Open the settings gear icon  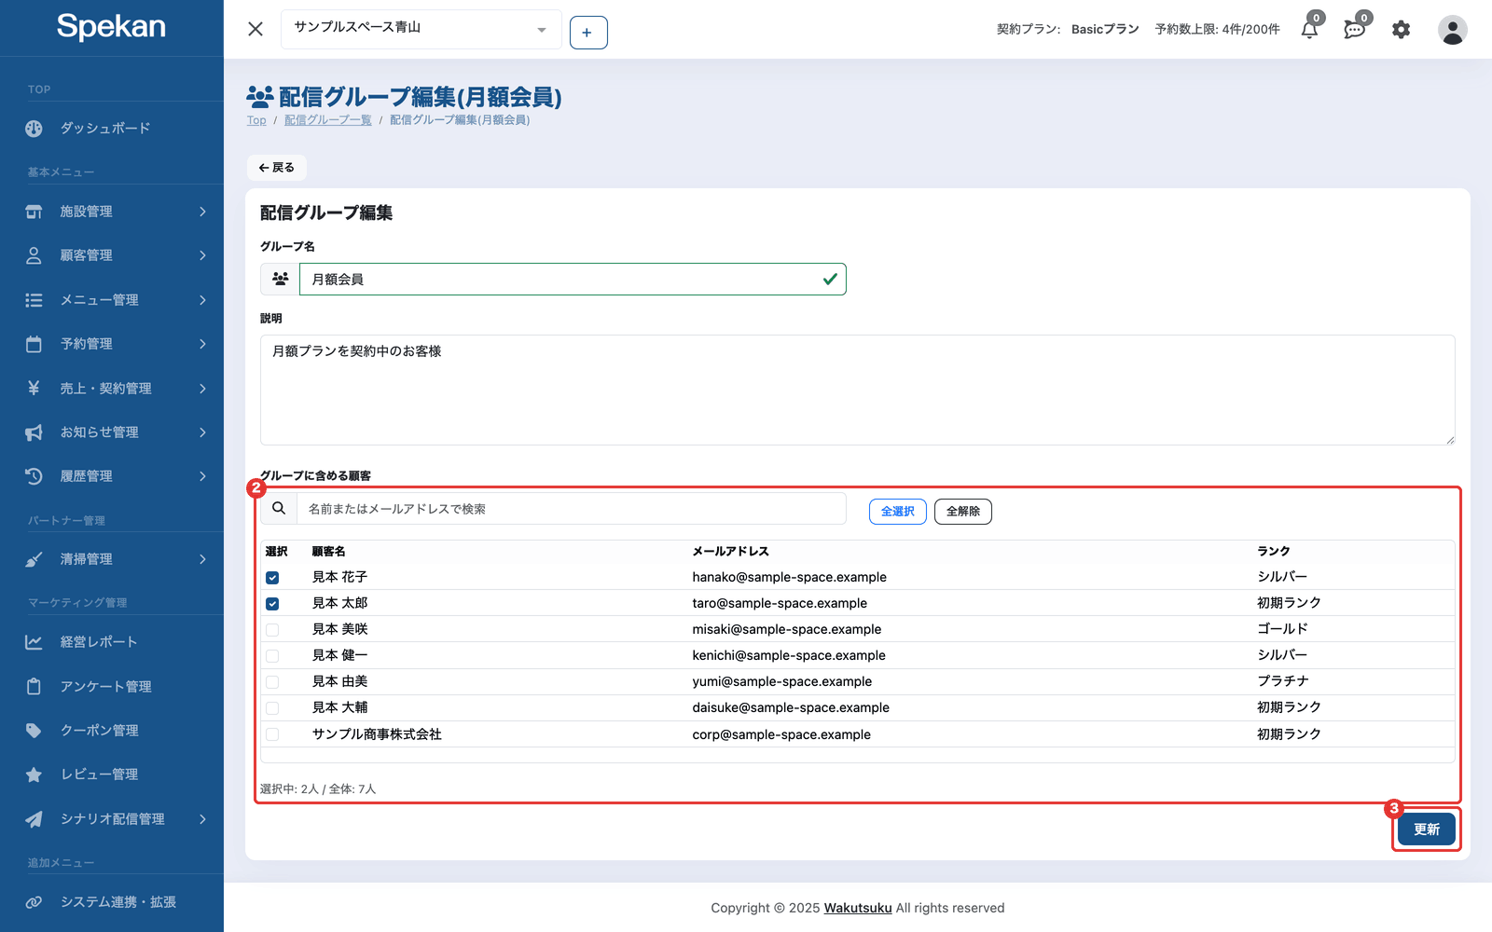(x=1401, y=30)
